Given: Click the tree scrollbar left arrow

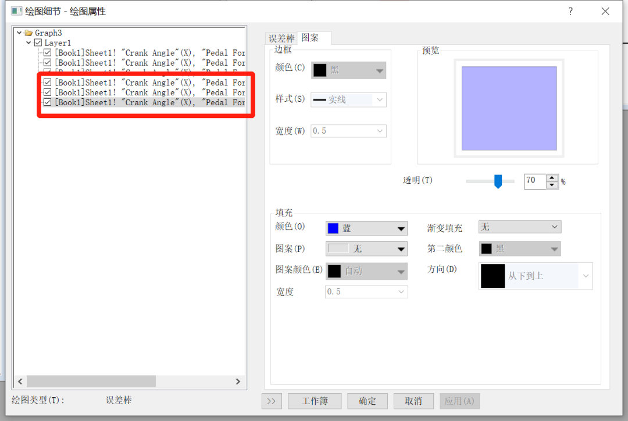Looking at the screenshot, I should click(20, 381).
